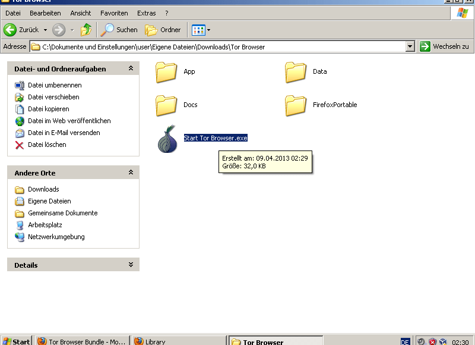Image resolution: width=475 pixels, height=345 pixels.
Task: Open the Datei menu
Action: [x=13, y=13]
